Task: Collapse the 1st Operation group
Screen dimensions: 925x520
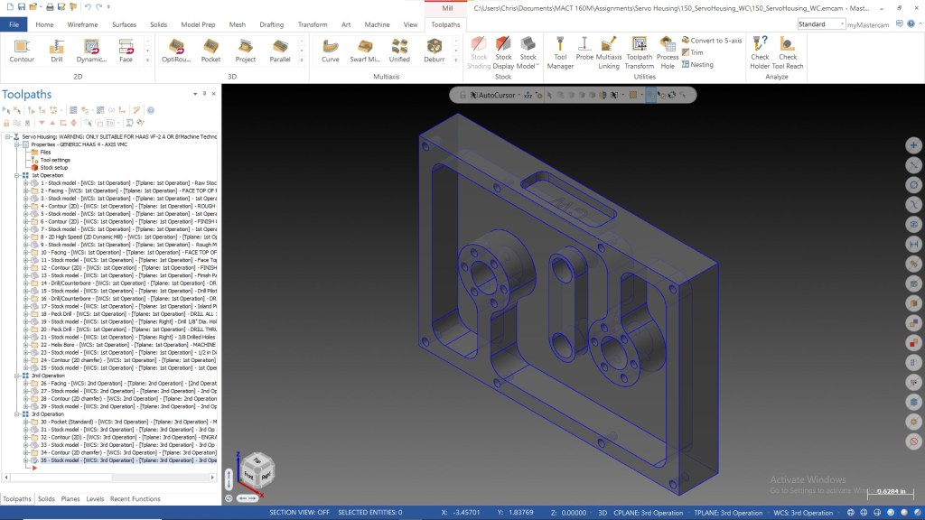Action: [x=17, y=175]
